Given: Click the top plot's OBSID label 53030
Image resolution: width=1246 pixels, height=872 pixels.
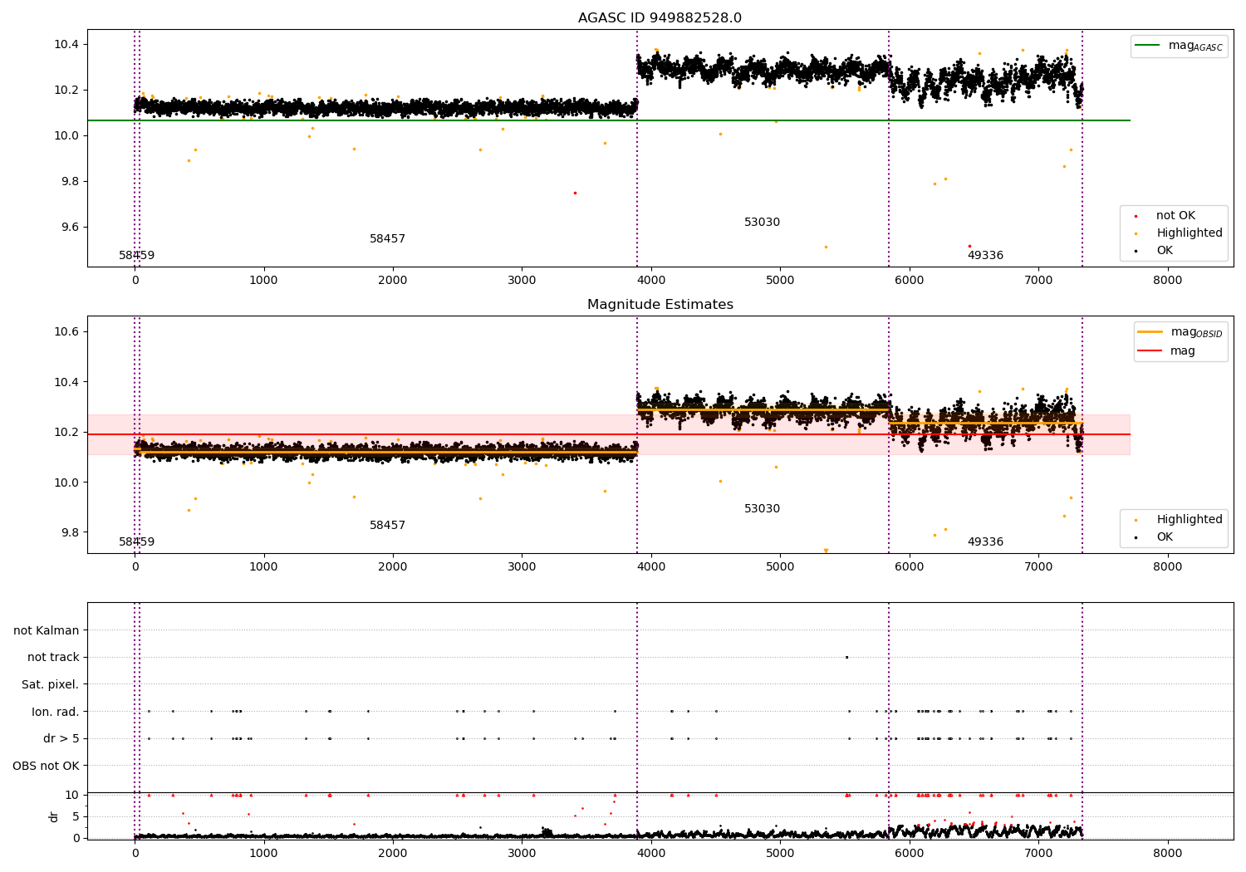Looking at the screenshot, I should tap(762, 223).
